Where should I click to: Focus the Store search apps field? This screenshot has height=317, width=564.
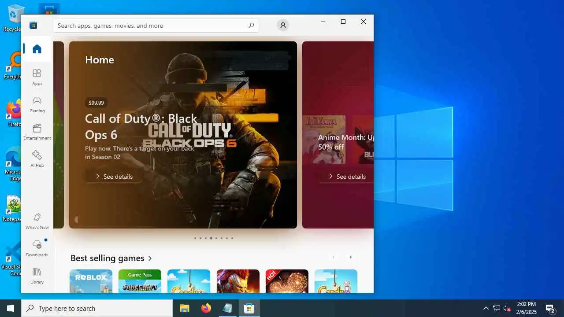pos(156,26)
